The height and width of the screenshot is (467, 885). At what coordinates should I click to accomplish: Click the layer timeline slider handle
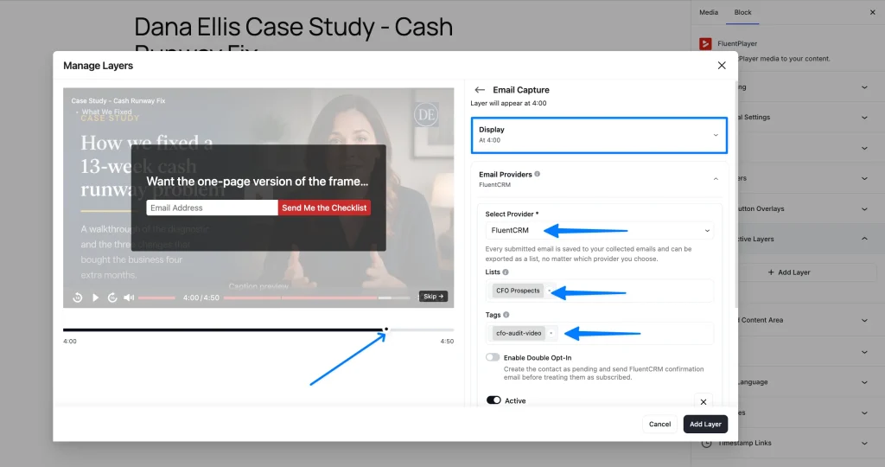(x=386, y=329)
